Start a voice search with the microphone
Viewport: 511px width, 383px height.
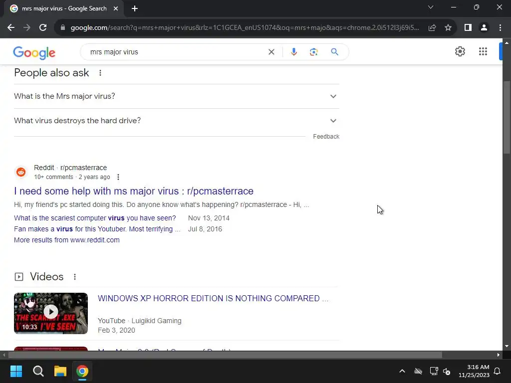click(x=293, y=52)
